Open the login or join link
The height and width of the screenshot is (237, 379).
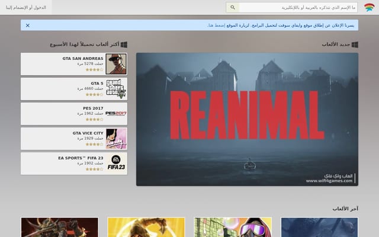point(26,8)
